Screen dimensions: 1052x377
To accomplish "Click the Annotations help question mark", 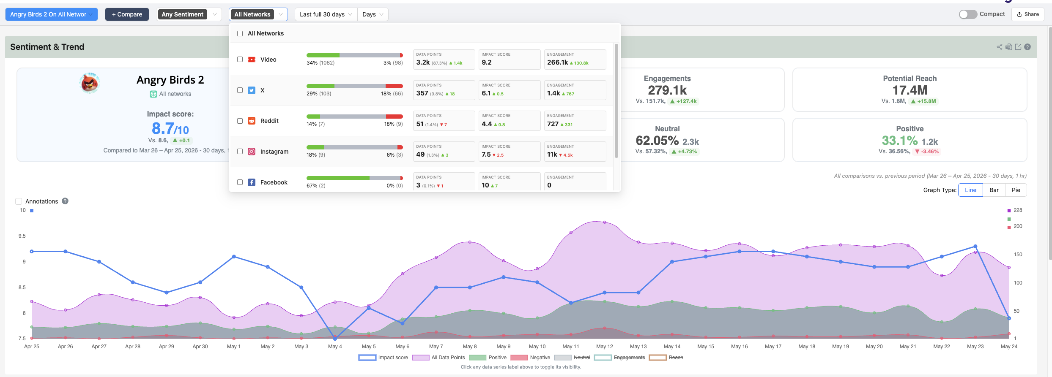I will pos(65,201).
